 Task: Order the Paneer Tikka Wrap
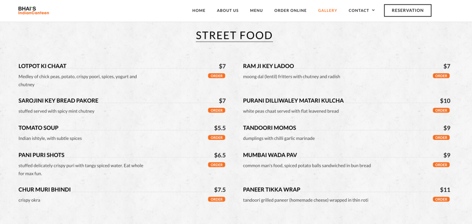point(441,199)
